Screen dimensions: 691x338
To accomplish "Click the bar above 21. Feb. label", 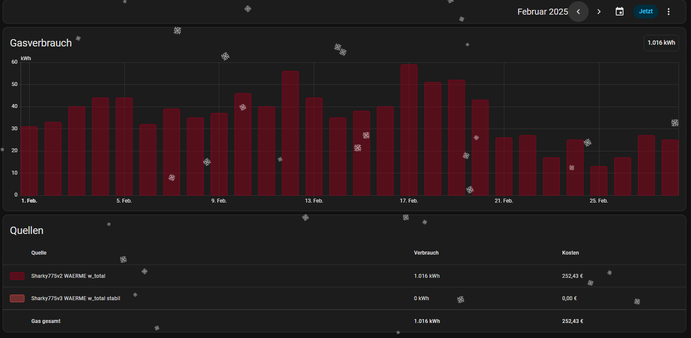I will [504, 166].
